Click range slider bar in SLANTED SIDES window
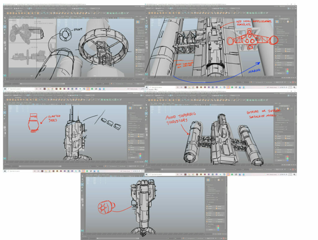 point(41,166)
